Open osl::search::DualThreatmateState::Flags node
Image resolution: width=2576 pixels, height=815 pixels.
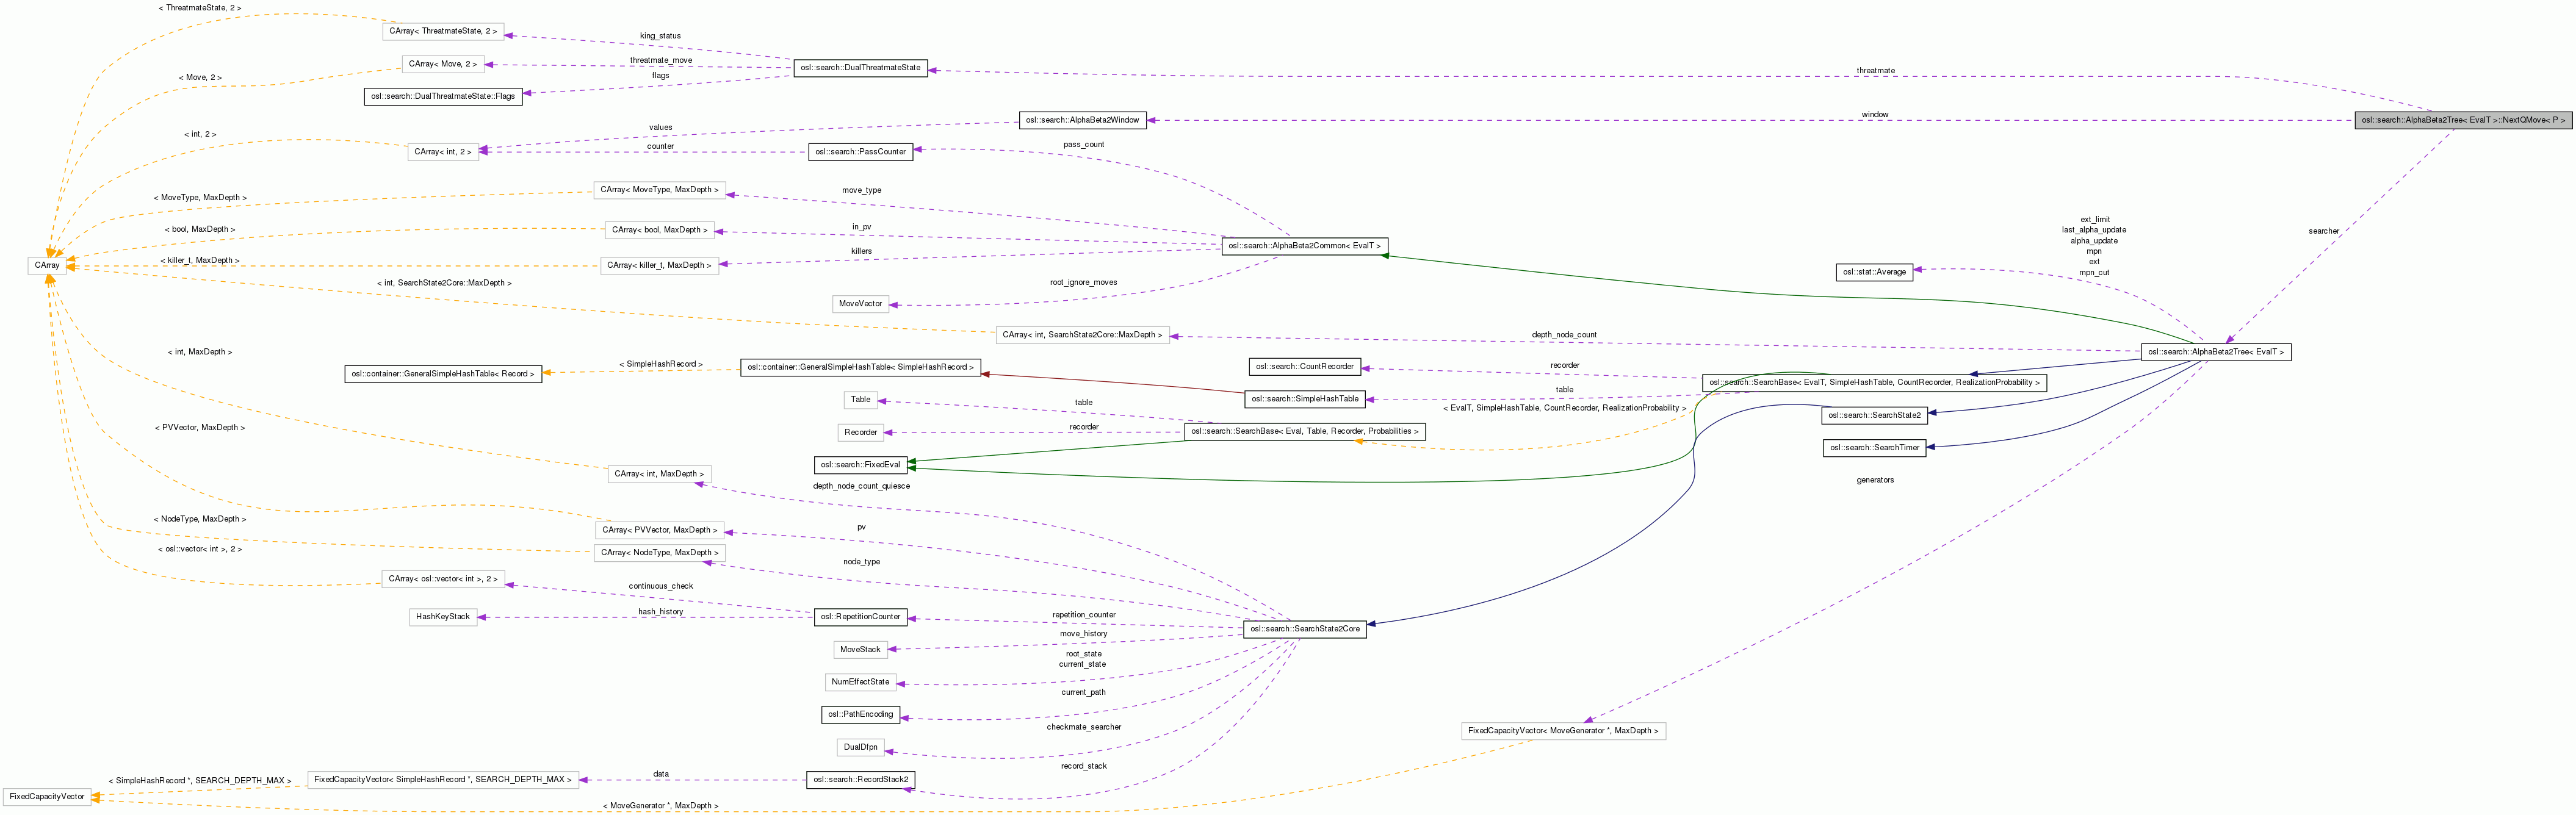tap(443, 97)
